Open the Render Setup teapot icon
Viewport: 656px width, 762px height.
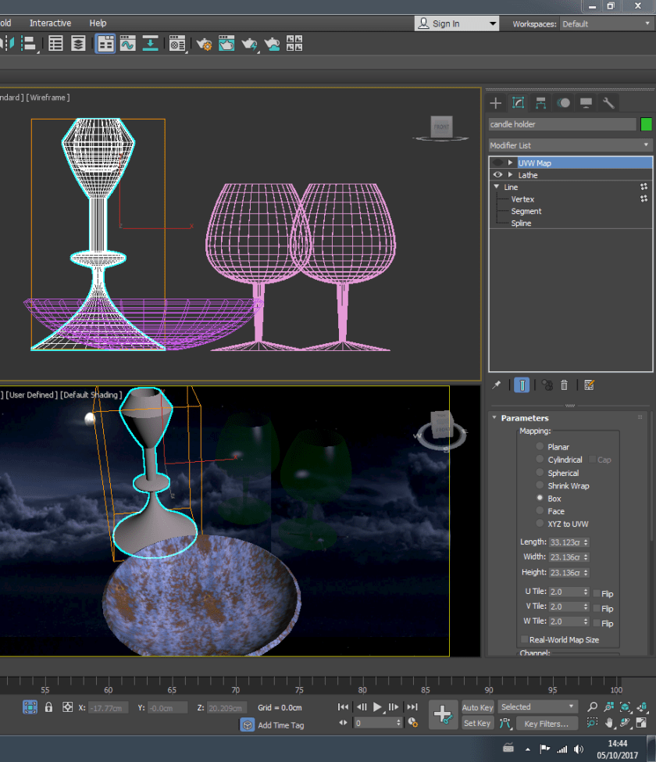[204, 44]
